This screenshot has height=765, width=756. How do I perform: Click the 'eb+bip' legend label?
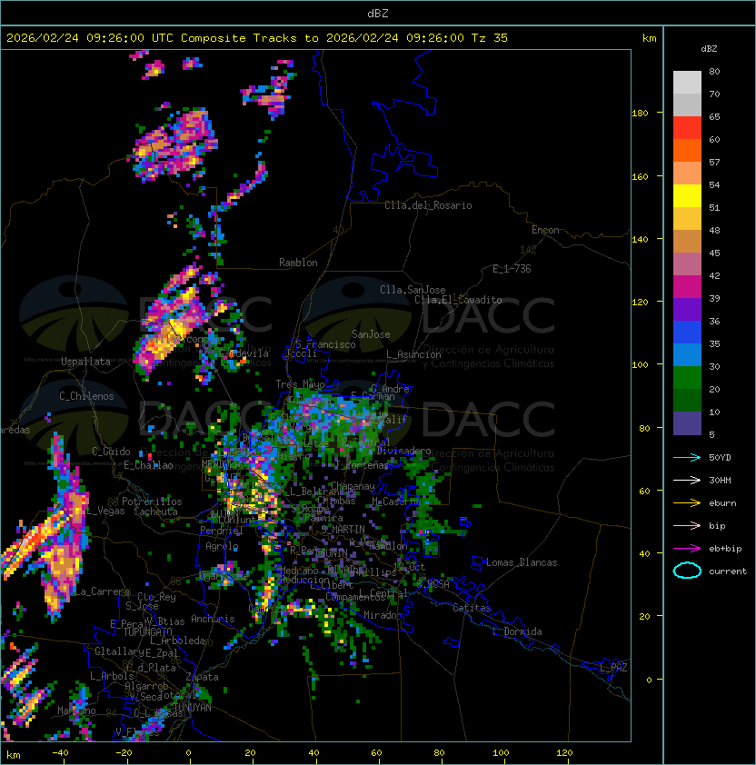[725, 549]
